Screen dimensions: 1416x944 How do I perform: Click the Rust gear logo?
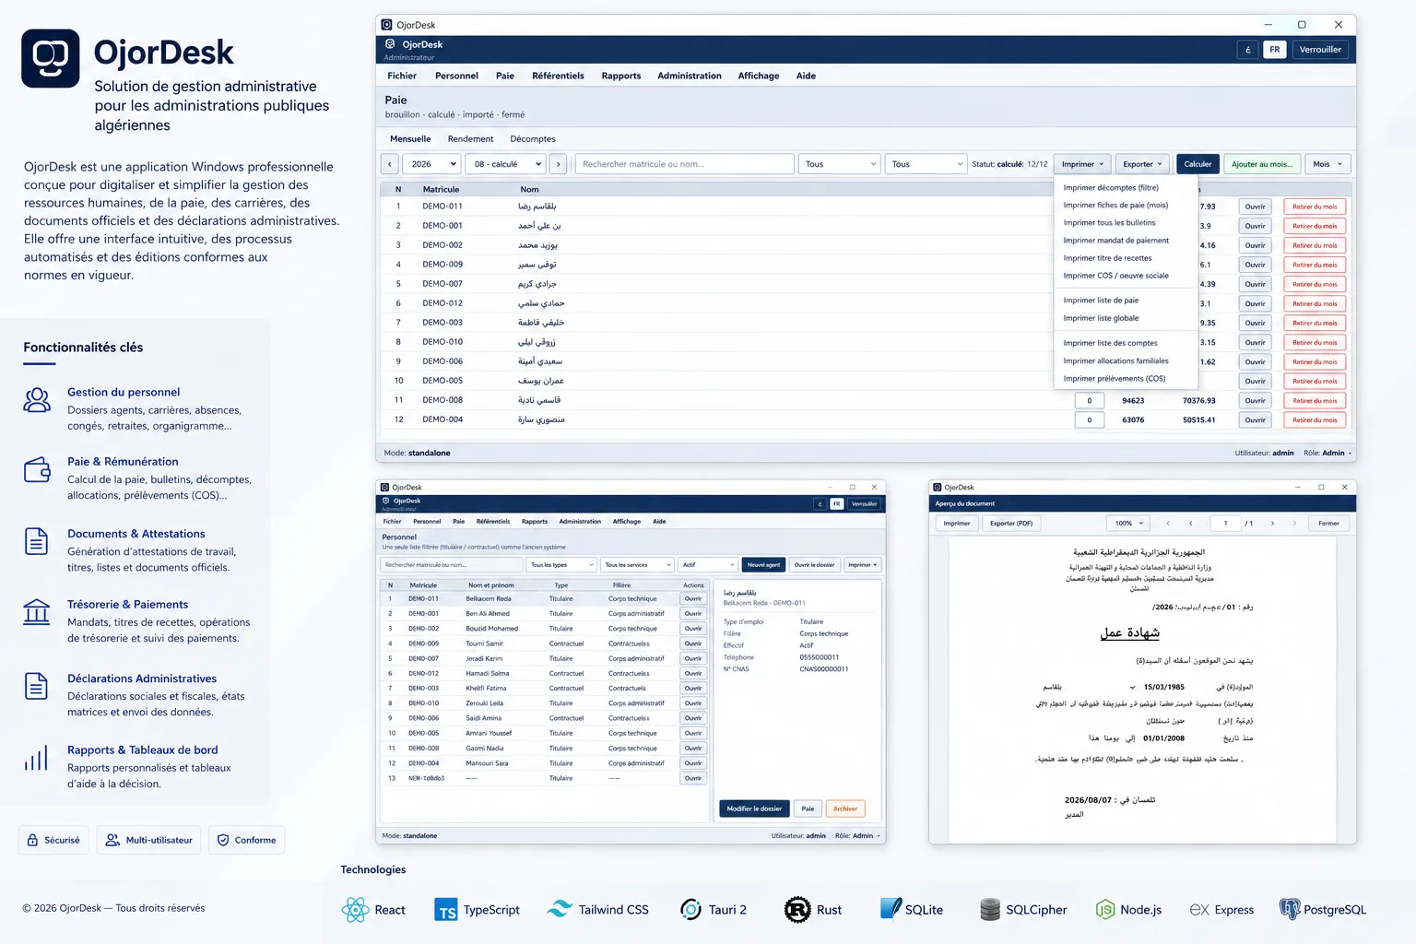point(797,910)
